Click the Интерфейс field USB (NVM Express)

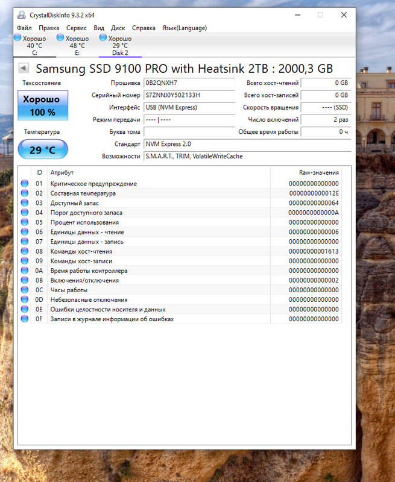point(189,107)
